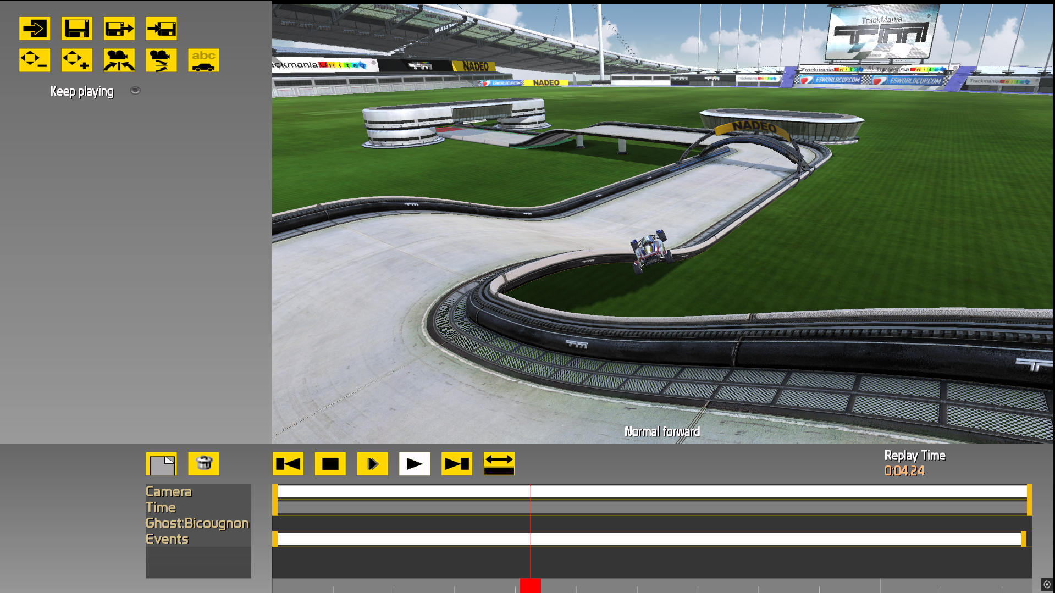Toggle the Keep playing option
Screen dimensions: 1055x593
click(135, 91)
